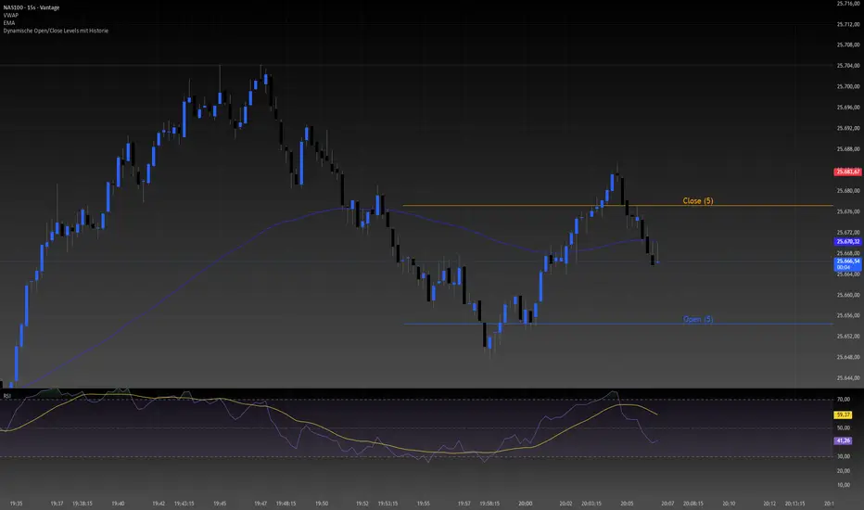
Task: Click the 25.696,00 price axis label
Action: [x=848, y=108]
